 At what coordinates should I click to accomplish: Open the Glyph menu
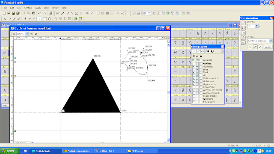(38, 8)
